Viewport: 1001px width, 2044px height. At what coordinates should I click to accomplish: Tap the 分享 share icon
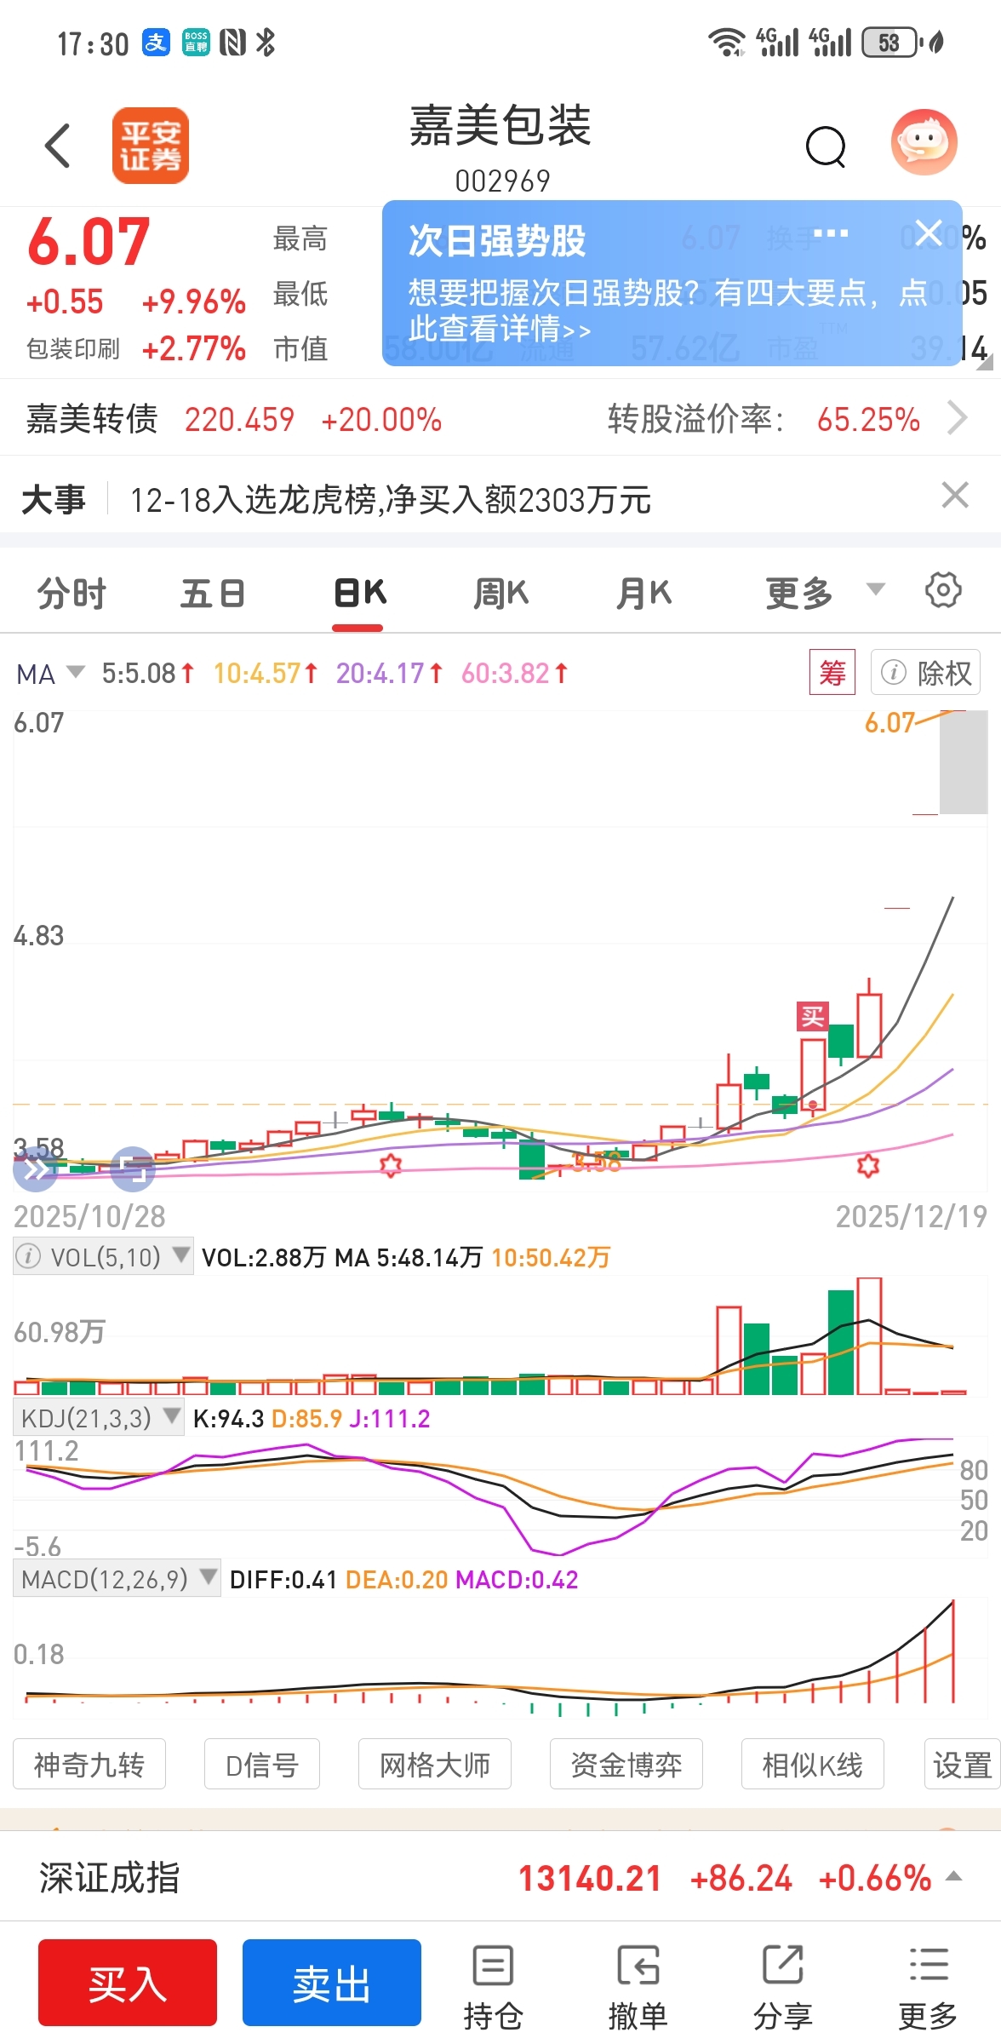pyautogui.click(x=783, y=1989)
